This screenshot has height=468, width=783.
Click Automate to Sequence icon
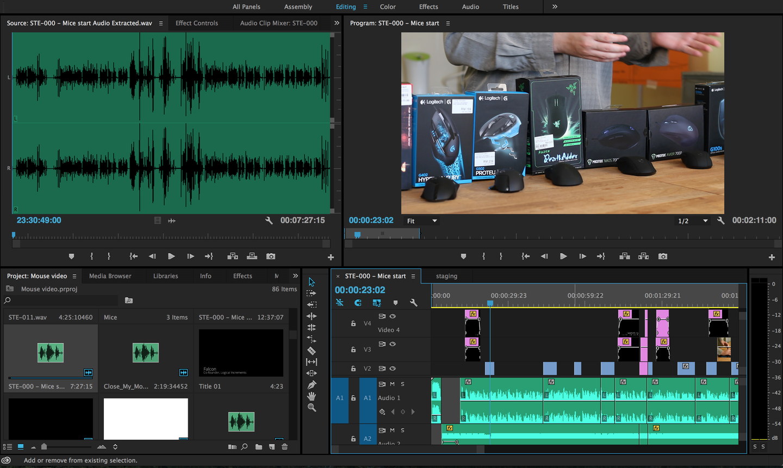(232, 447)
